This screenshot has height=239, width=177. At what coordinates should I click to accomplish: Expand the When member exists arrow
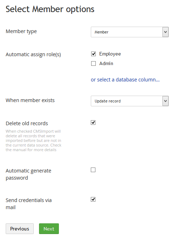(x=165, y=101)
